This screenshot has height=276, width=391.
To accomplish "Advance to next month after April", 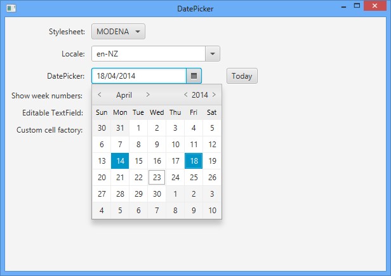I will 148,95.
